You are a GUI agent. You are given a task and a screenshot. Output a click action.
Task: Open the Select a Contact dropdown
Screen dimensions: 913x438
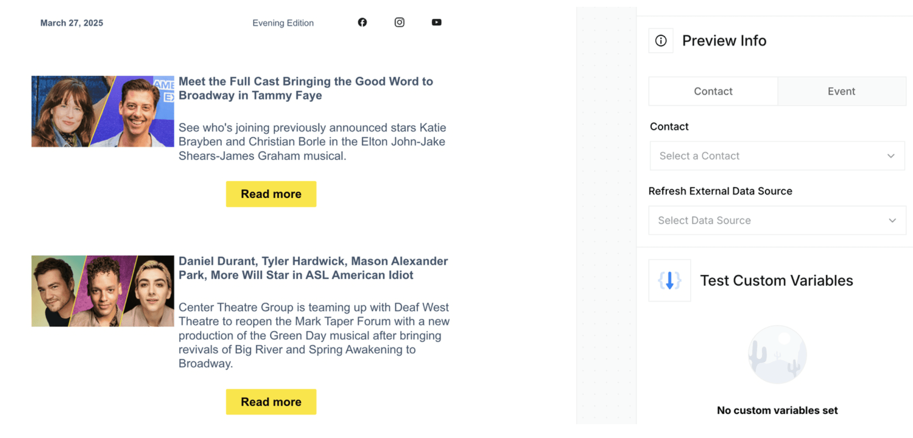[x=777, y=156]
